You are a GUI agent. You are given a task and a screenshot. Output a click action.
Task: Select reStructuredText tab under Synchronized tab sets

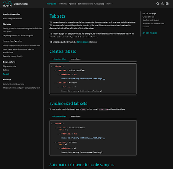59,116
